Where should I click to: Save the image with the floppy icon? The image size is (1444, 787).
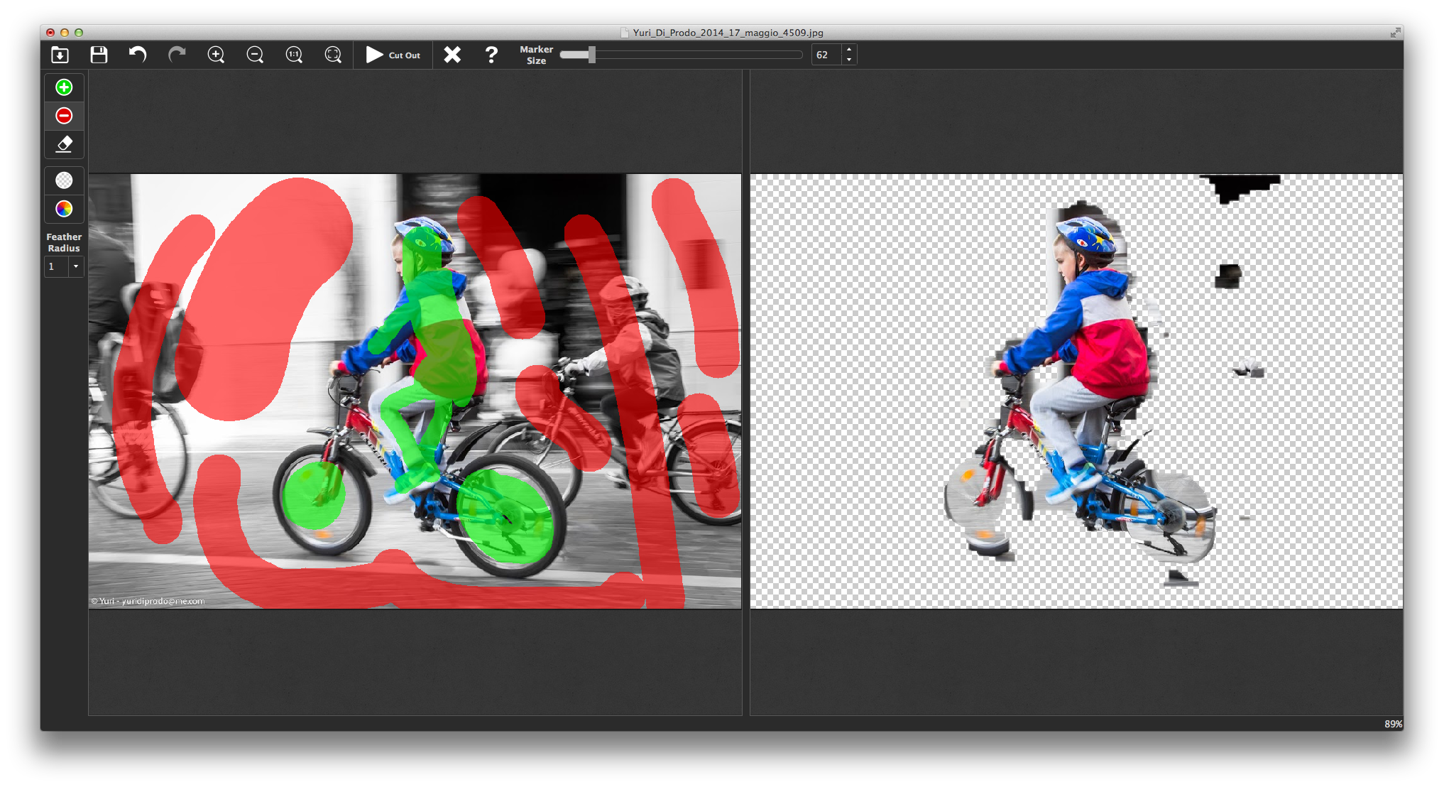(x=99, y=55)
